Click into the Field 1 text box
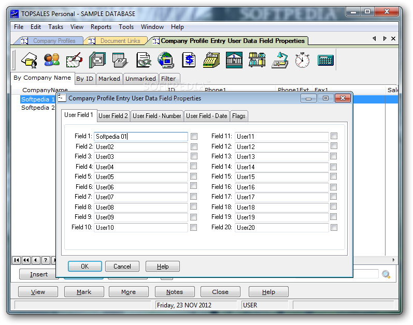The image size is (413, 325). point(141,137)
